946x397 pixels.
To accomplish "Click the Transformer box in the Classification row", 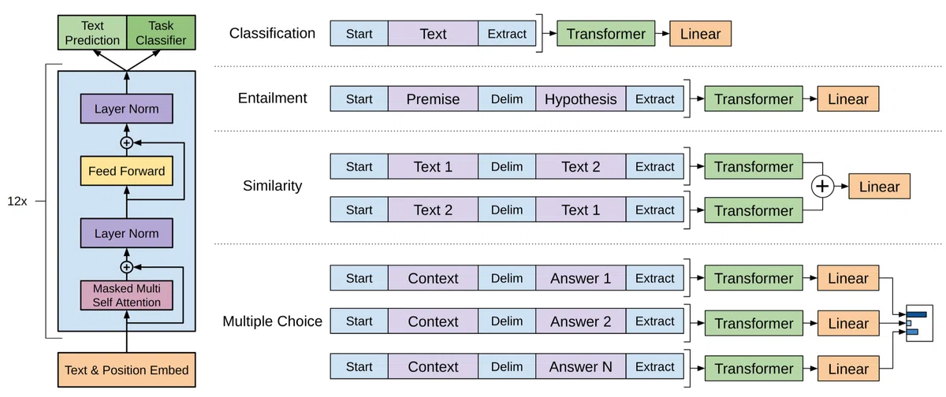I will point(606,34).
